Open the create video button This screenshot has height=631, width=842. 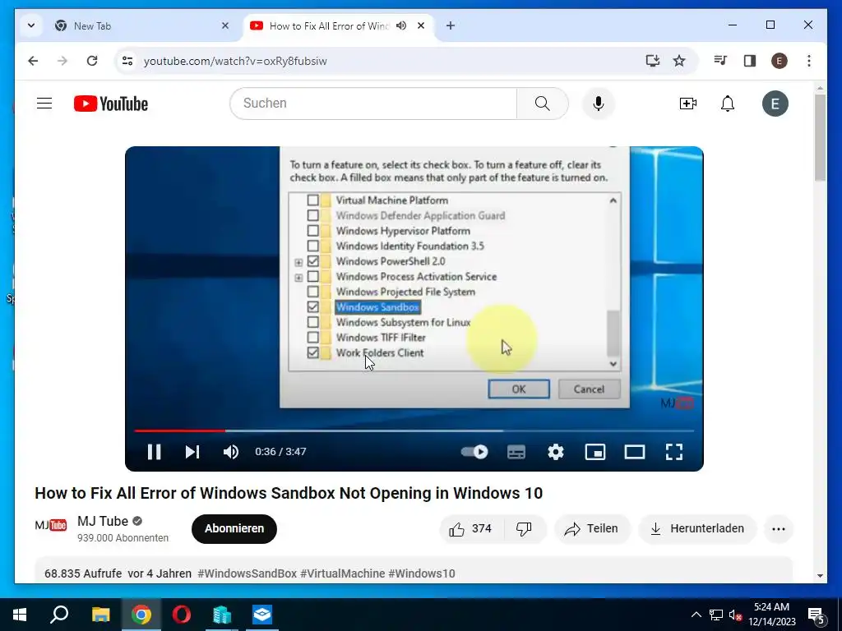(688, 103)
